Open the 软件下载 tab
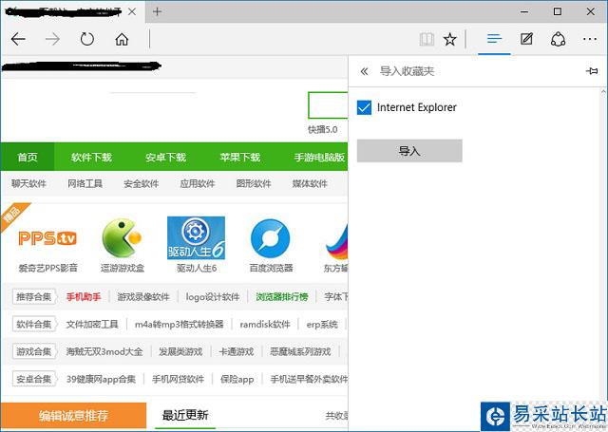The image size is (608, 432). click(x=91, y=157)
